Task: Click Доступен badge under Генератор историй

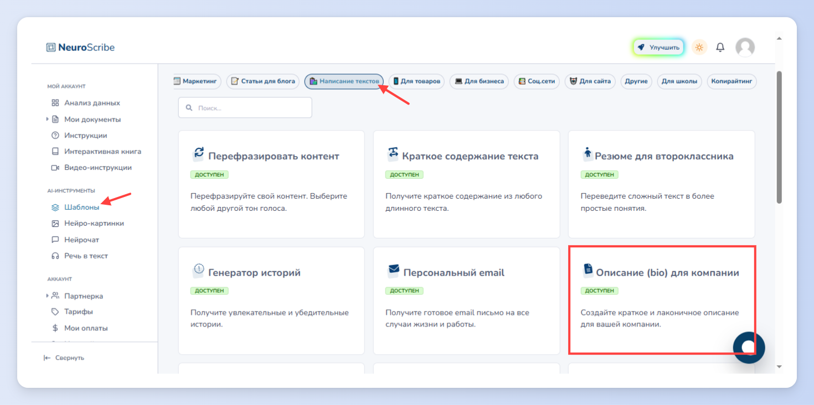Action: pos(209,290)
